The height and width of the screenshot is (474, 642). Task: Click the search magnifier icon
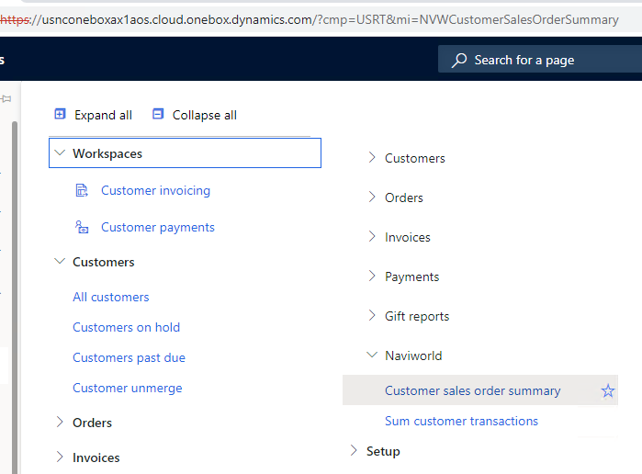pos(459,60)
